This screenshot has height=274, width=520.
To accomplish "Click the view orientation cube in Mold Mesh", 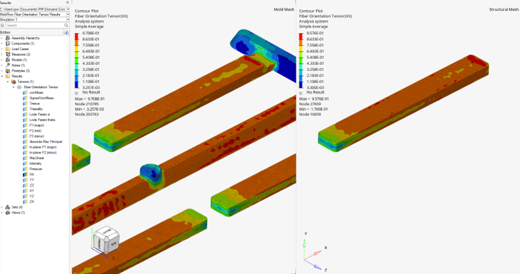I will (x=106, y=241).
